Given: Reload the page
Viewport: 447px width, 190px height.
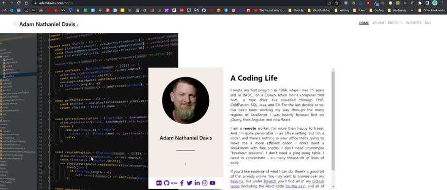Looking at the screenshot, I should pos(19,3).
